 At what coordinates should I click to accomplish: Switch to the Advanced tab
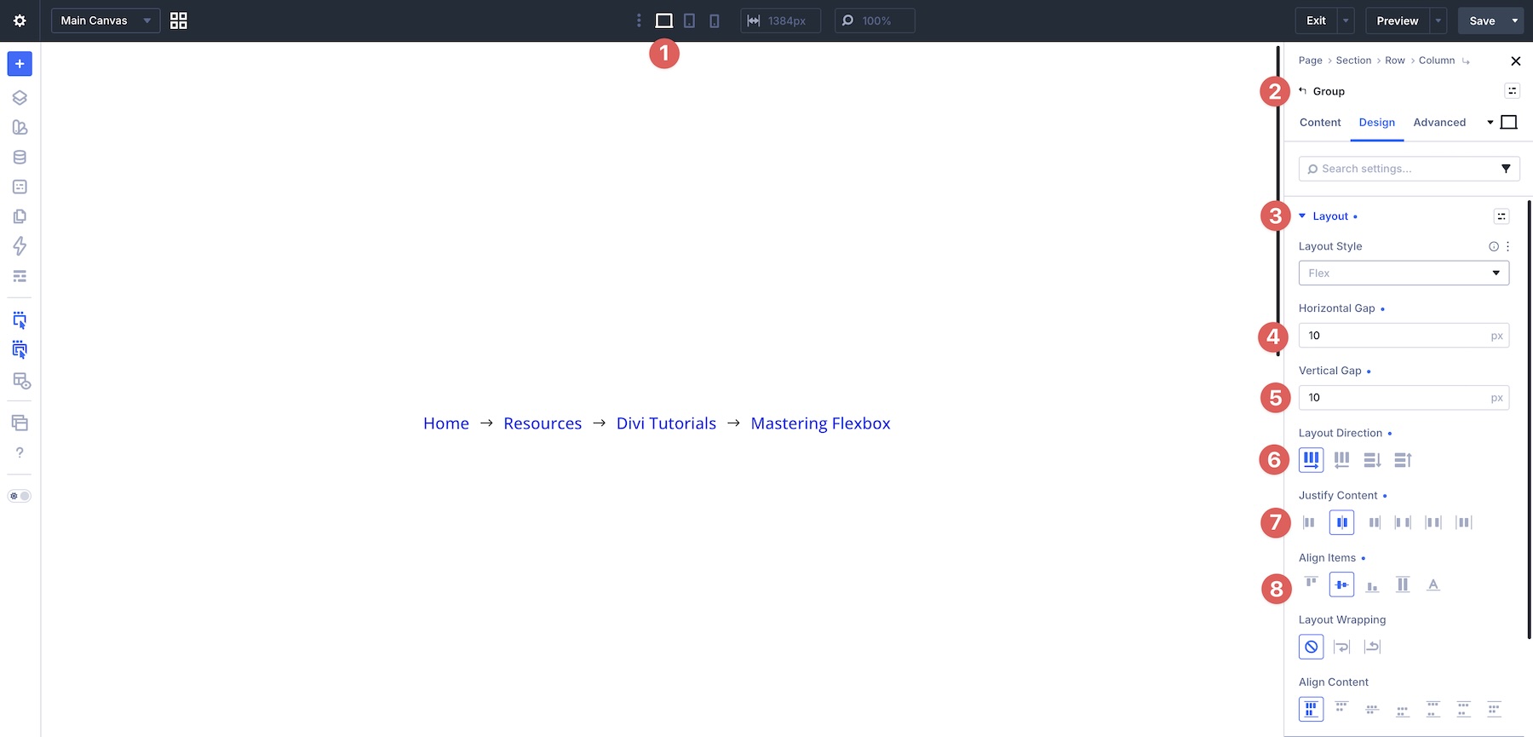click(x=1439, y=123)
